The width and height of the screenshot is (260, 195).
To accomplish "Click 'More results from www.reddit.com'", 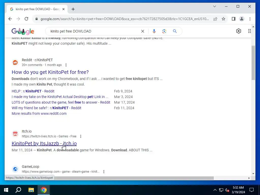I will [x=39, y=113].
